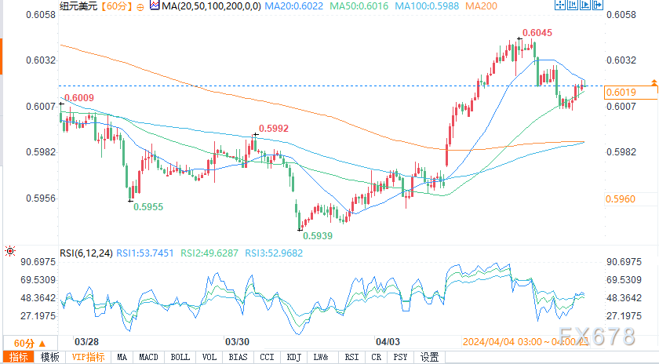Click the RSI1:53.7451 value
The height and width of the screenshot is (364, 659).
(145, 253)
